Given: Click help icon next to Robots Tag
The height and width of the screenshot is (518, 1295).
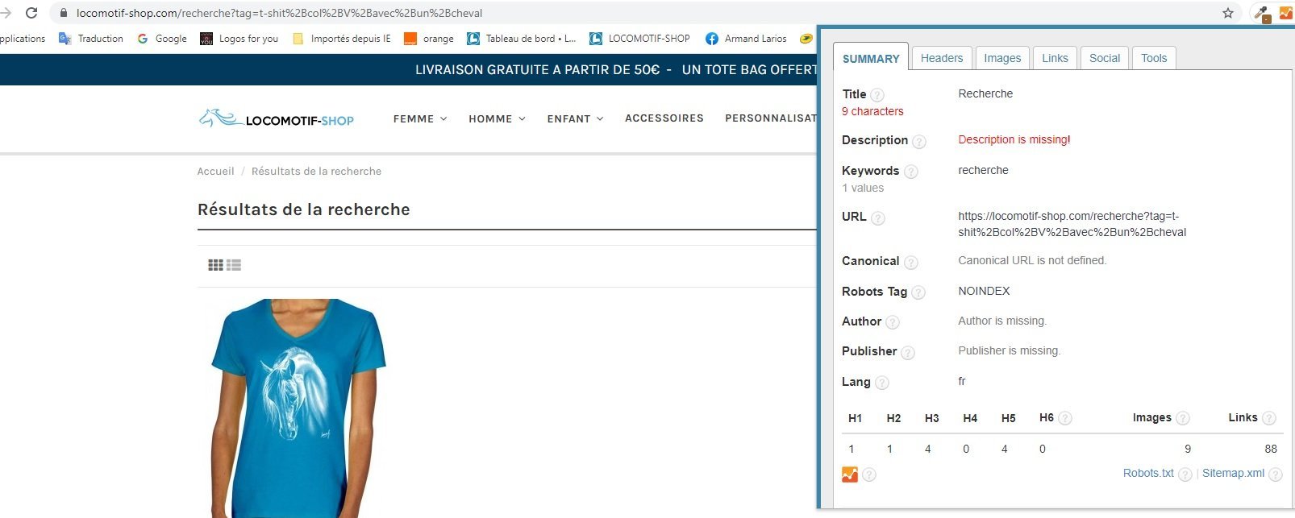Looking at the screenshot, I should (x=918, y=292).
